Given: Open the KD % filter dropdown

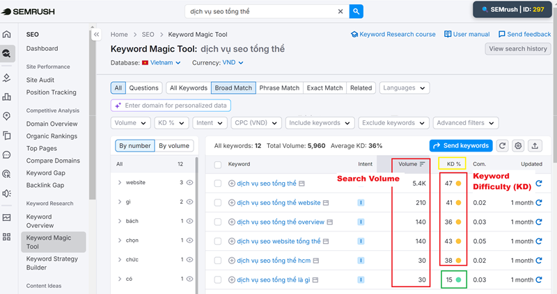Looking at the screenshot, I should (171, 123).
